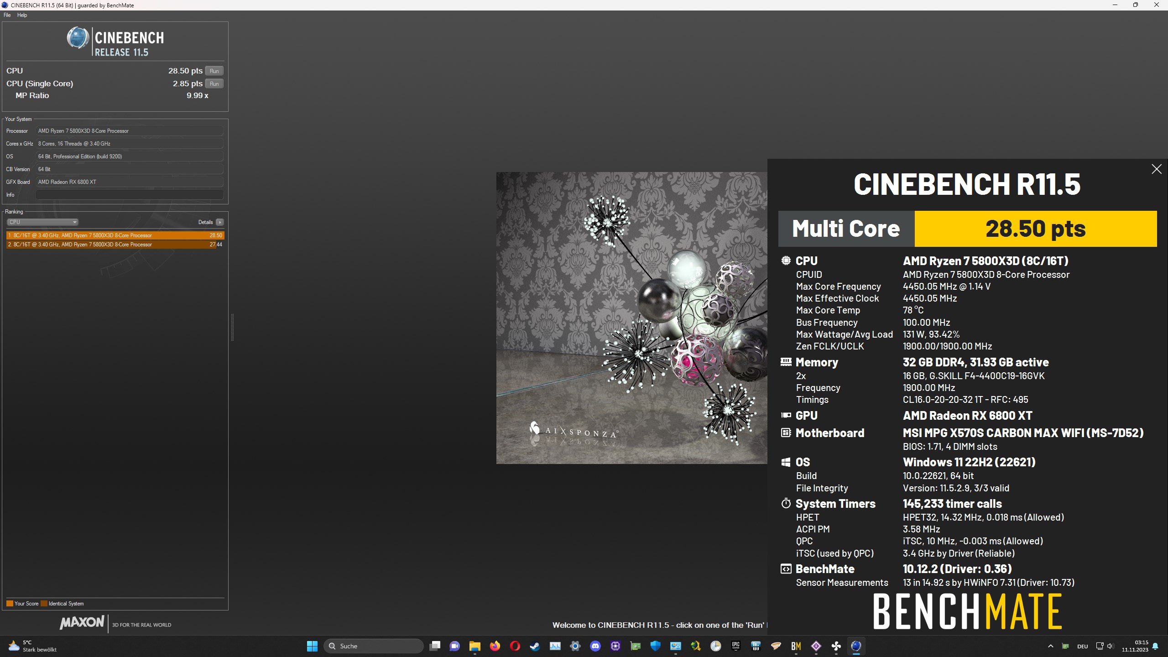Click the Max Core Temp 78 °C value
Viewport: 1168px width, 657px height.
coord(913,310)
